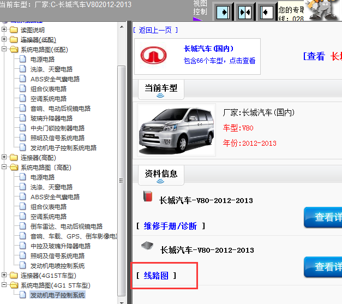Click the page icon beside 发动机电喷控制系统
Image resolution: width=342 pixels, height=304 pixels.
[23, 265]
